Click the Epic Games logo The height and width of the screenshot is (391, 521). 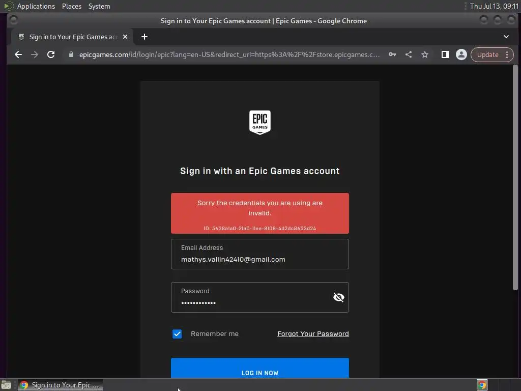[x=260, y=122]
